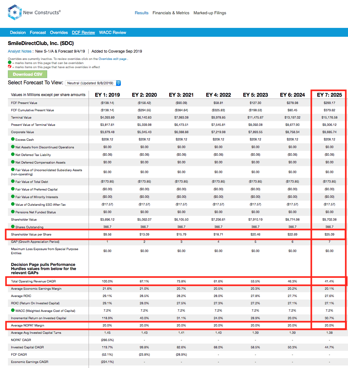Screen dimensions: 348x368
Task: Click Average Economic Earnings Margin value 21.6%
Action: pyautogui.click(x=107, y=288)
